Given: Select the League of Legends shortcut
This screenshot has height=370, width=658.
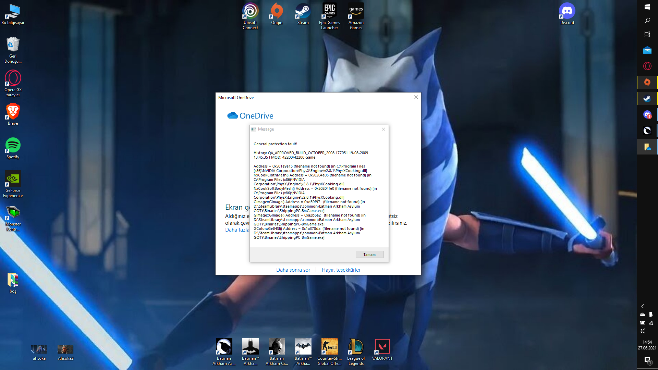Looking at the screenshot, I should [x=356, y=352].
